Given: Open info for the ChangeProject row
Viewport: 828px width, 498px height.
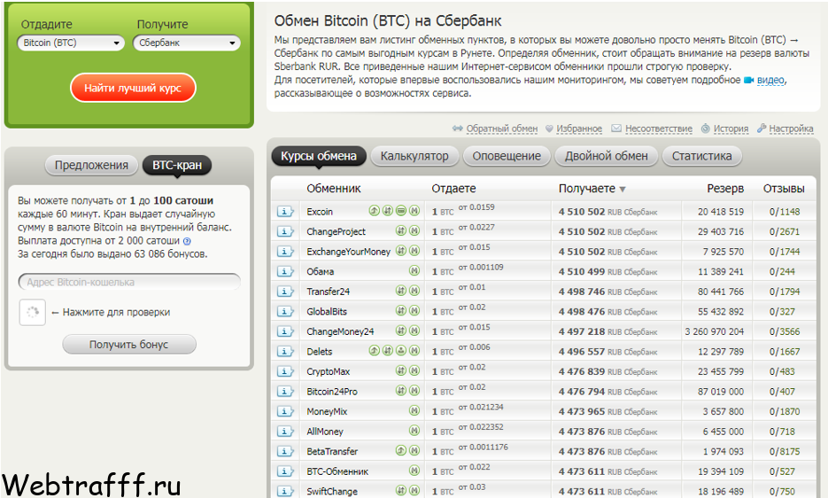Looking at the screenshot, I should click(285, 231).
